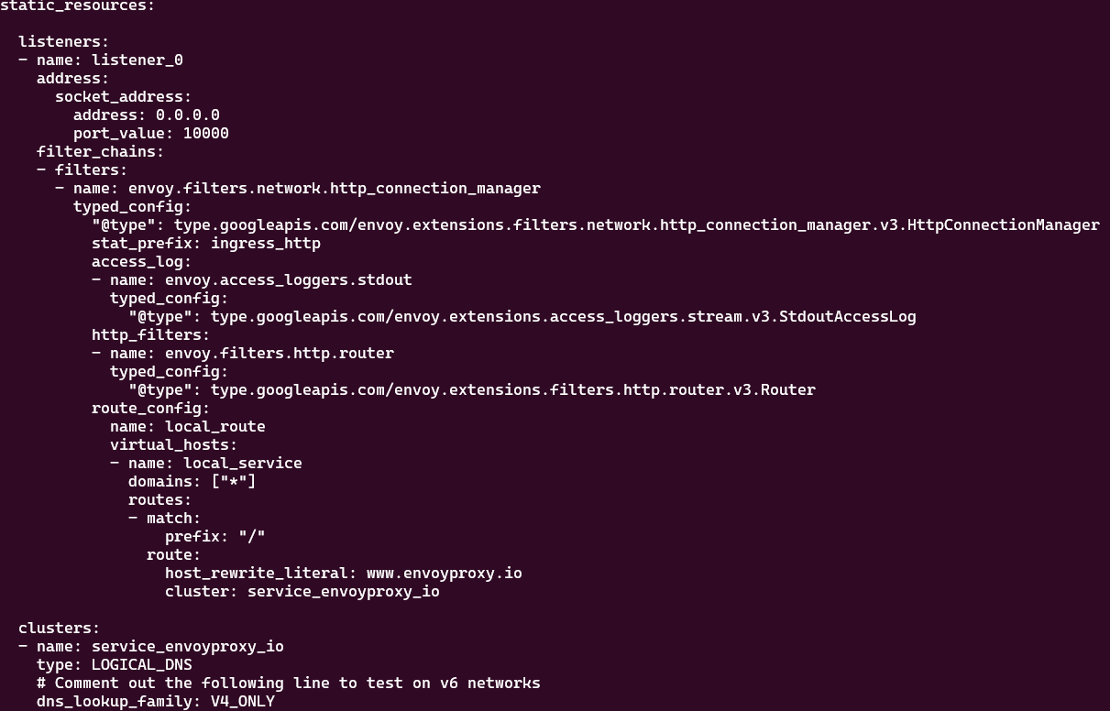Click the HttpConnectionManager type URL
The image size is (1110, 711).
[x=637, y=224]
